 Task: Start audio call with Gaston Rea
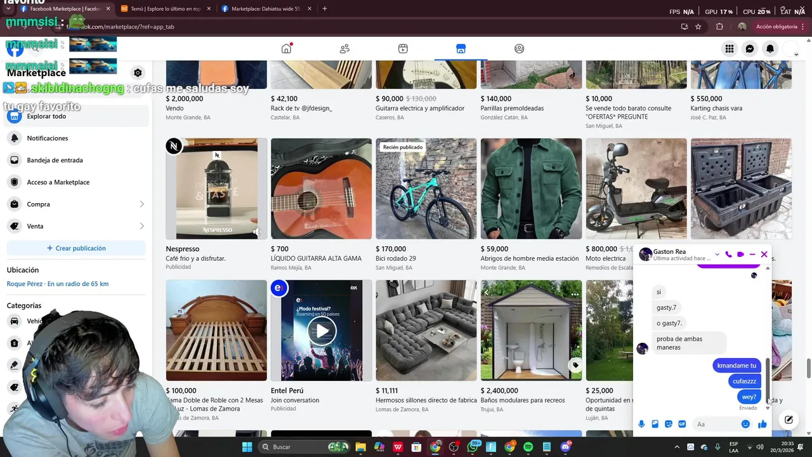point(728,255)
